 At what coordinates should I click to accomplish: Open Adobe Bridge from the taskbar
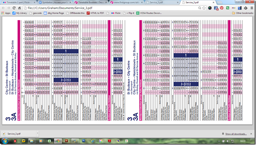click(67, 141)
